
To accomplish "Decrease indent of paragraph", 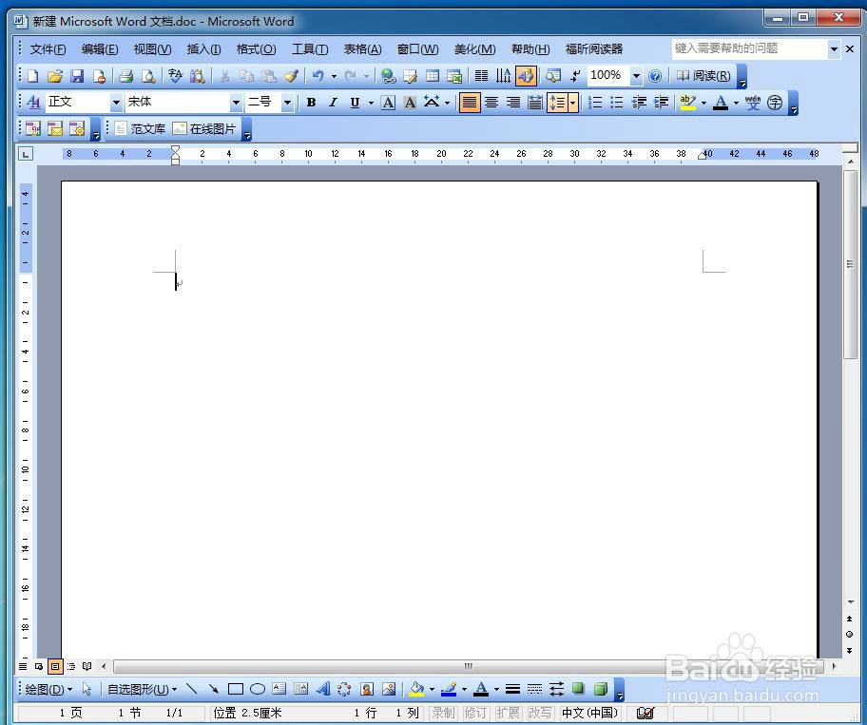I will [639, 103].
